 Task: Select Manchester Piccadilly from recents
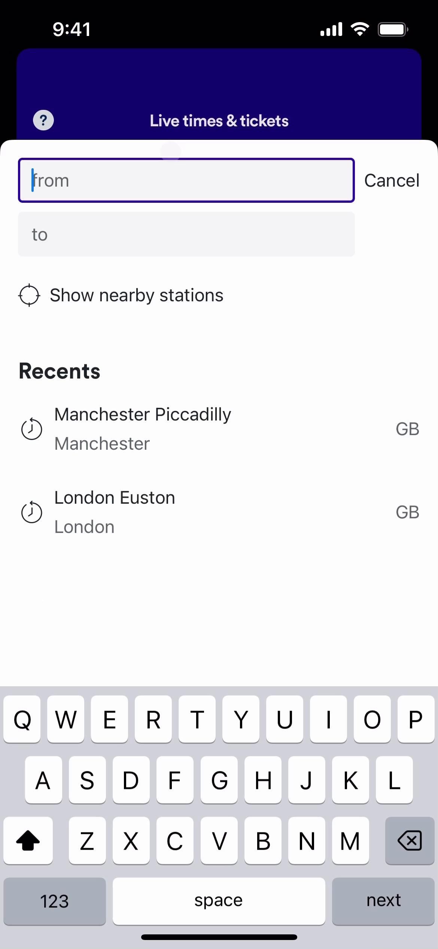click(x=143, y=415)
